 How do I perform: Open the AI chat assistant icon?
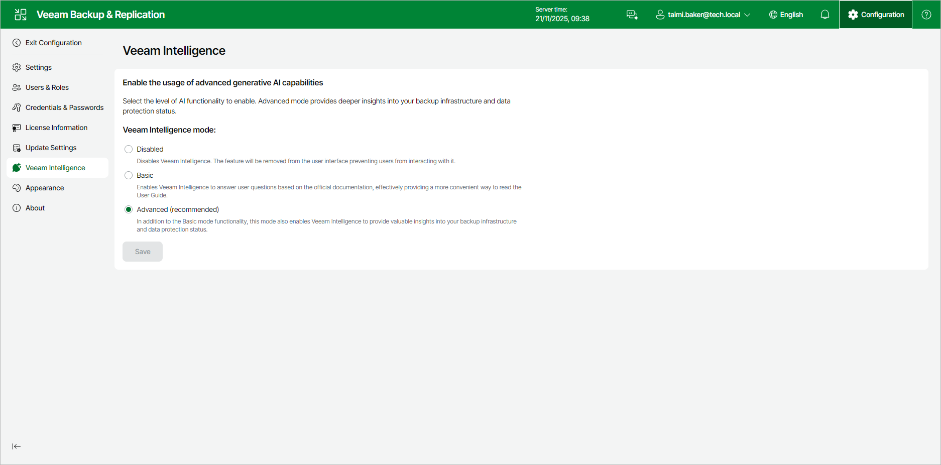pos(632,15)
